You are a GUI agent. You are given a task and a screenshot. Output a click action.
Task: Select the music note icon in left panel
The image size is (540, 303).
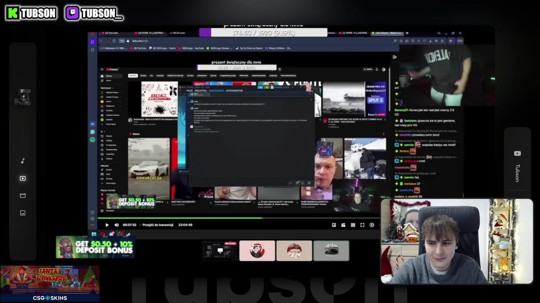coord(23,161)
